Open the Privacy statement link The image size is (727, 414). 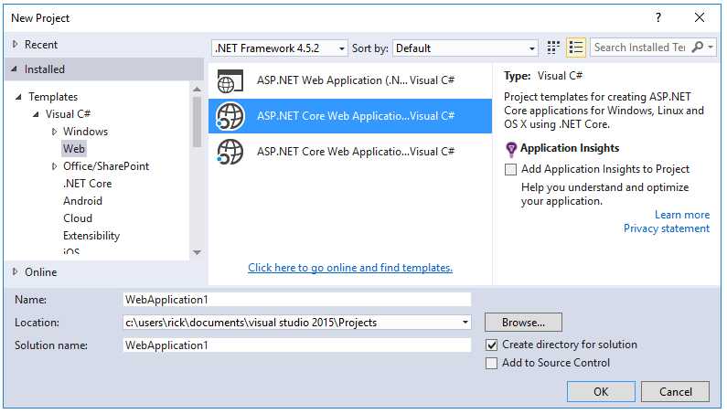pyautogui.click(x=667, y=228)
